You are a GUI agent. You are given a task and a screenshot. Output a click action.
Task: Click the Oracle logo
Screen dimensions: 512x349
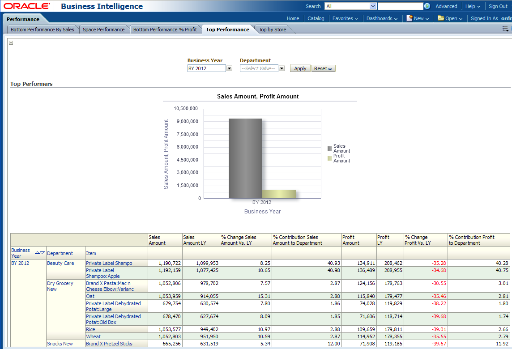27,6
